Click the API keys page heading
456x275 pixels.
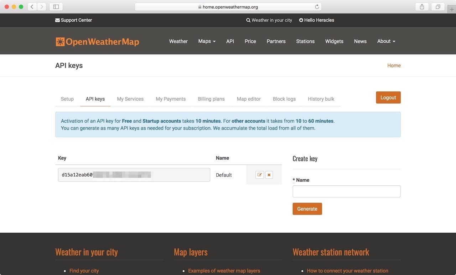coord(69,65)
